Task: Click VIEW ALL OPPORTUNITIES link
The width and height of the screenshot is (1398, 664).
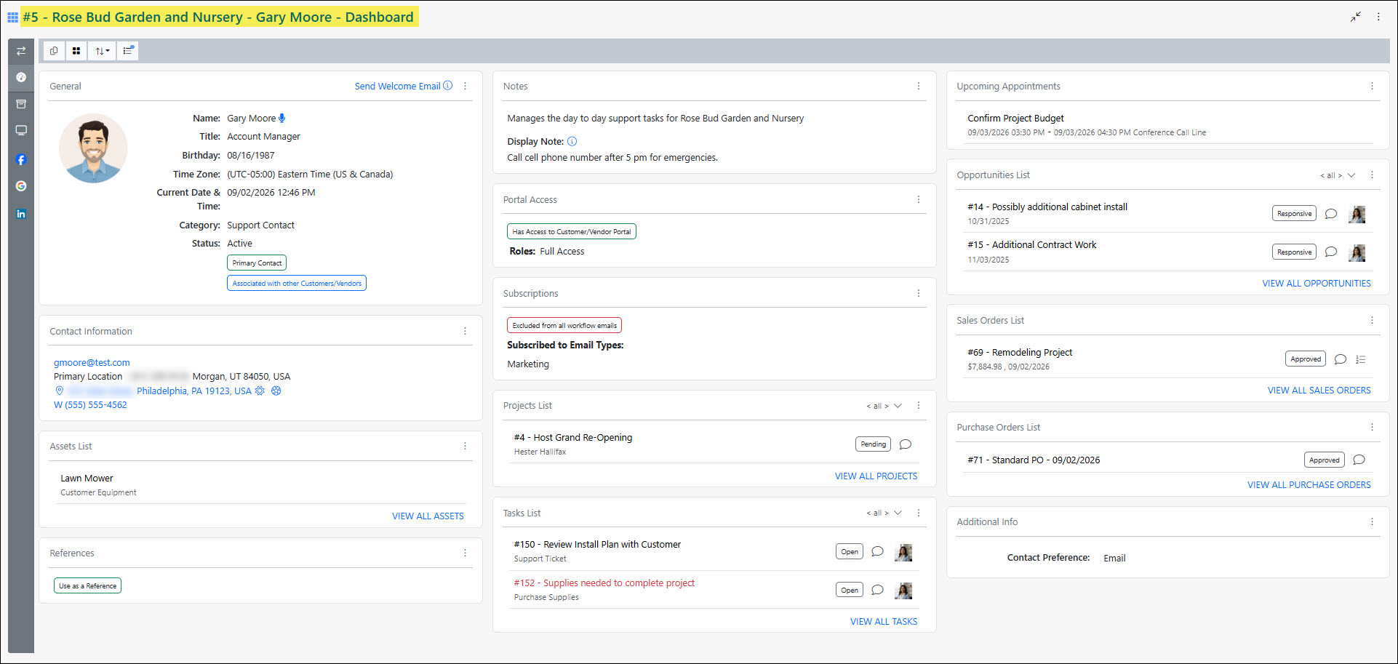Action: pos(1317,284)
